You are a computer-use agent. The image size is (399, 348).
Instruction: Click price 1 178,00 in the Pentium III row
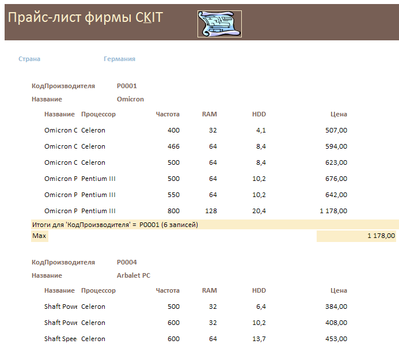click(333, 211)
